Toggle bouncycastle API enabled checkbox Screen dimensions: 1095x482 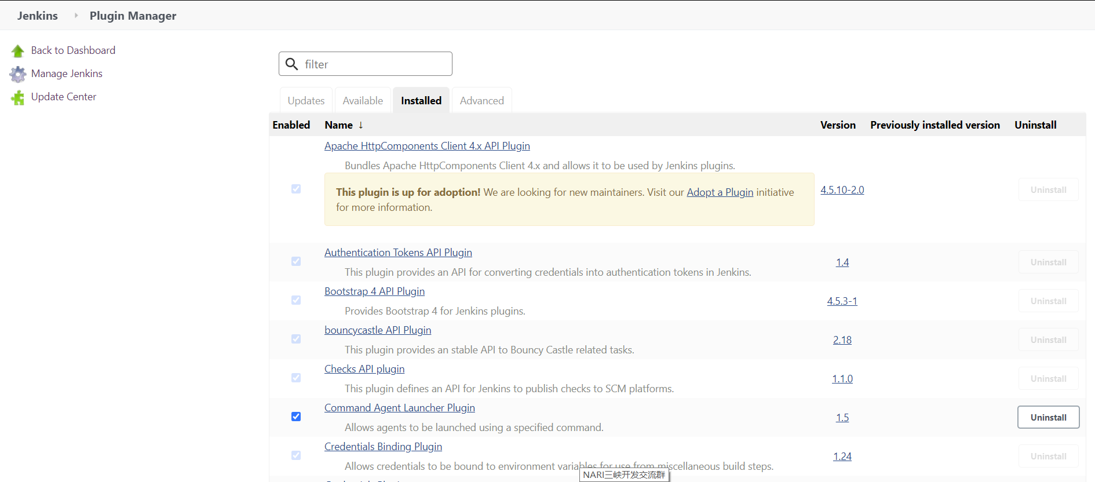(296, 339)
